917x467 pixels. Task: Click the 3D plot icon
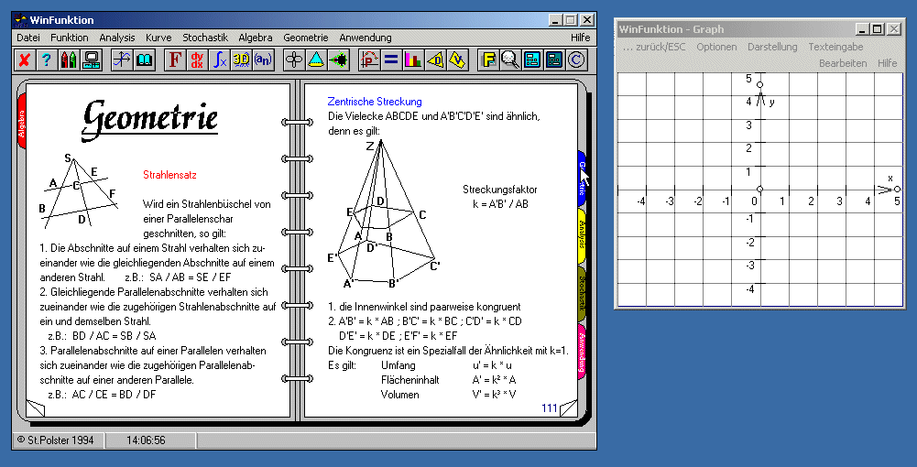point(241,60)
